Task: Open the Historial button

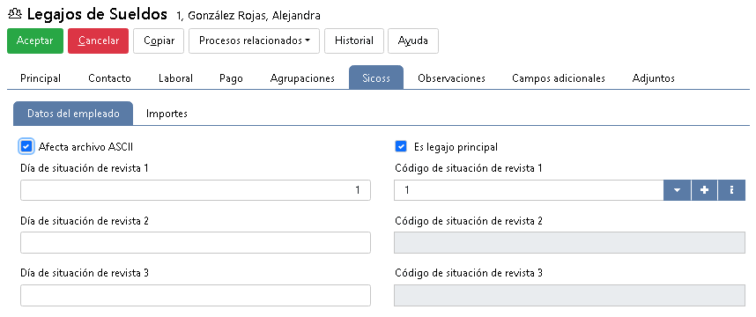Action: click(354, 41)
